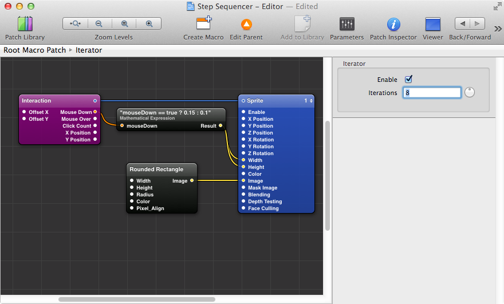Click Result output port
504x304 pixels.
click(x=220, y=125)
